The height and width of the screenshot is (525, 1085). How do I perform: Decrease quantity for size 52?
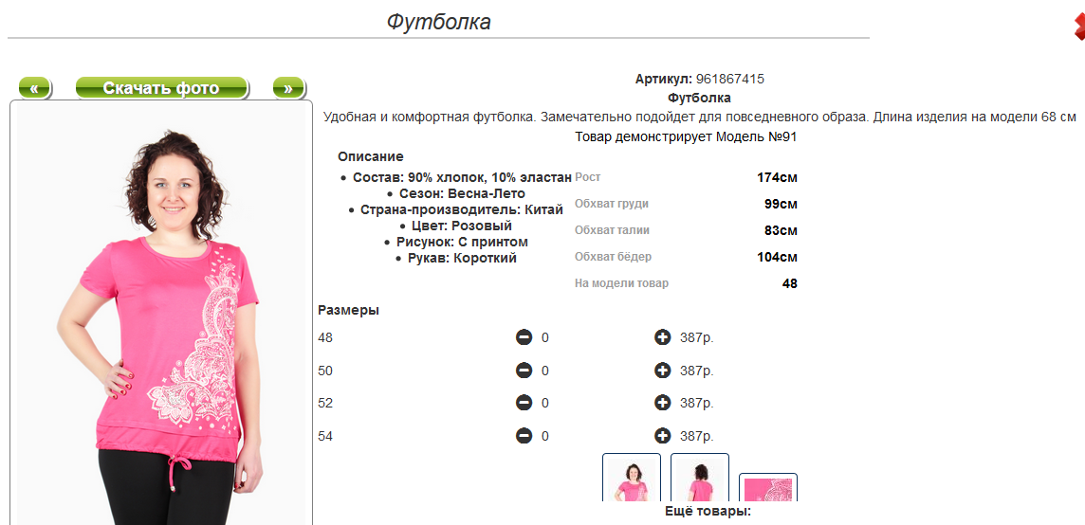pyautogui.click(x=524, y=403)
